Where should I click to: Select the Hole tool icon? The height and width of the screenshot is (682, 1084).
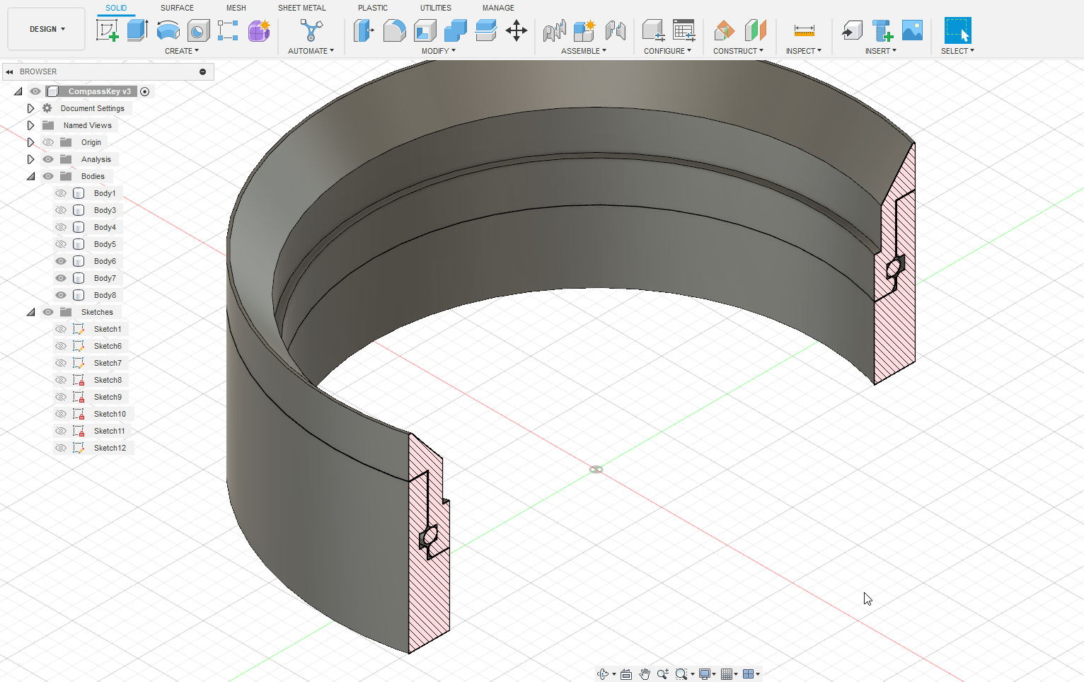[x=198, y=30]
